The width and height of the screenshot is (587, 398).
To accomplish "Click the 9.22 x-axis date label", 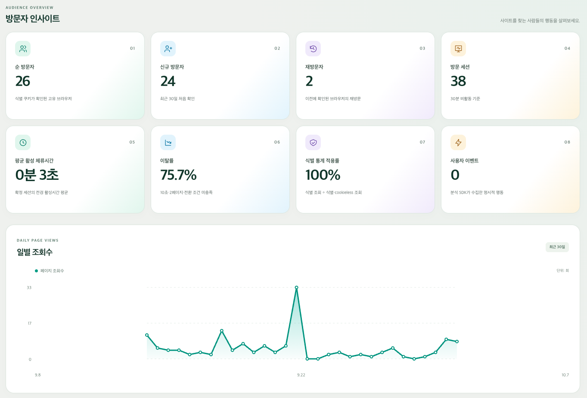I will [301, 375].
